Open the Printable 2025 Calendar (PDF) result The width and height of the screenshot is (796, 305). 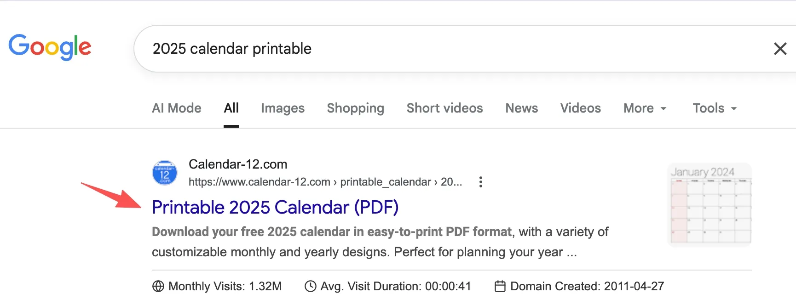275,207
